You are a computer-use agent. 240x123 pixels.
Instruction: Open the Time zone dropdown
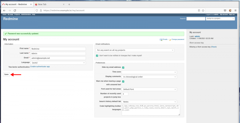(149, 72)
